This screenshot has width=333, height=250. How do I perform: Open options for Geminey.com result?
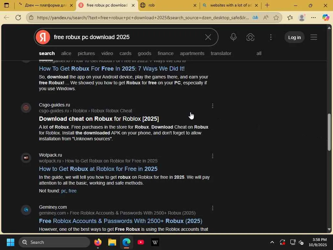pos(213,208)
